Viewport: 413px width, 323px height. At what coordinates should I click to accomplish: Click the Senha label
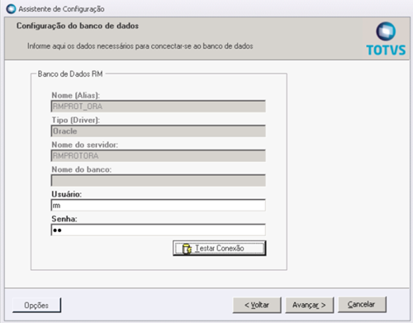click(64, 219)
